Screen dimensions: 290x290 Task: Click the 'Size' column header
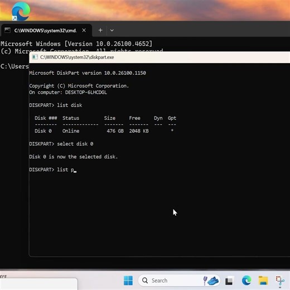tap(110, 118)
